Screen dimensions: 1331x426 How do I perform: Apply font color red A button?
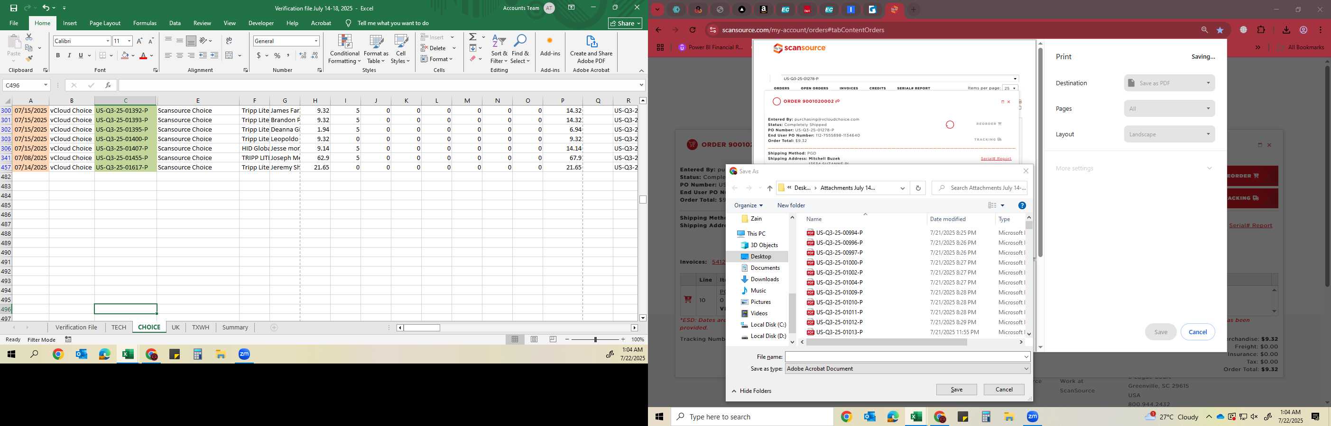click(x=143, y=55)
